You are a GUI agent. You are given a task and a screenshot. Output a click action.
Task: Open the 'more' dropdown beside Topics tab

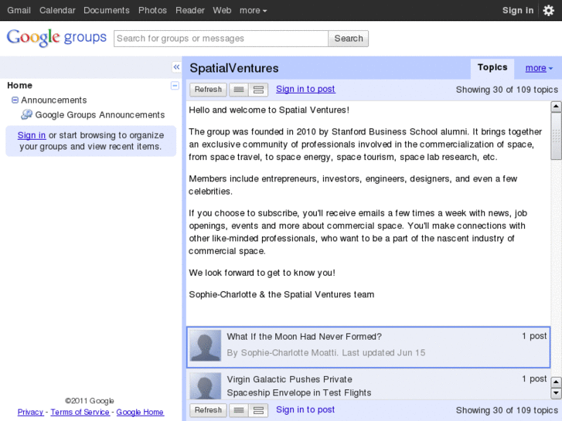pos(539,68)
